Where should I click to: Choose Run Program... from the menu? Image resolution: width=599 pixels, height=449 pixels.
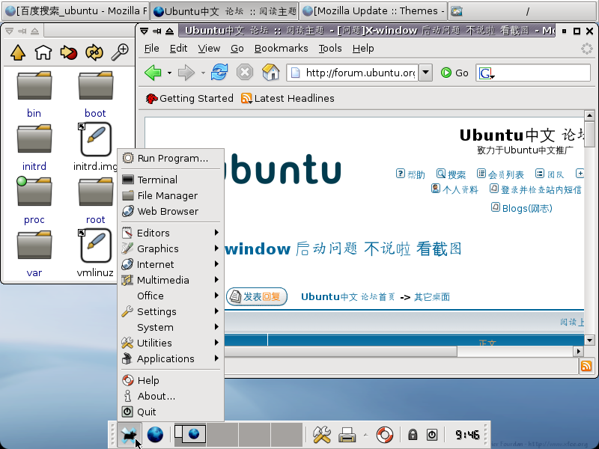click(x=171, y=158)
